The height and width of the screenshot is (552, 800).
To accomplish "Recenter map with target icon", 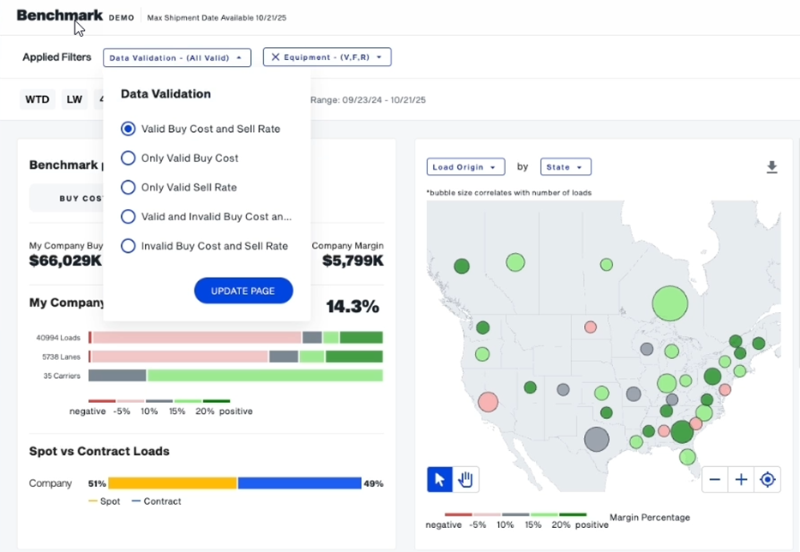I will point(767,479).
